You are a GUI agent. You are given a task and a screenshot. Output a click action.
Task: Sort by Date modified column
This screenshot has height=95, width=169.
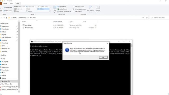coord(57,22)
